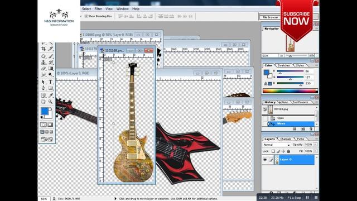Open the View menu
Image resolution: width=357 pixels, height=201 pixels.
[109, 9]
